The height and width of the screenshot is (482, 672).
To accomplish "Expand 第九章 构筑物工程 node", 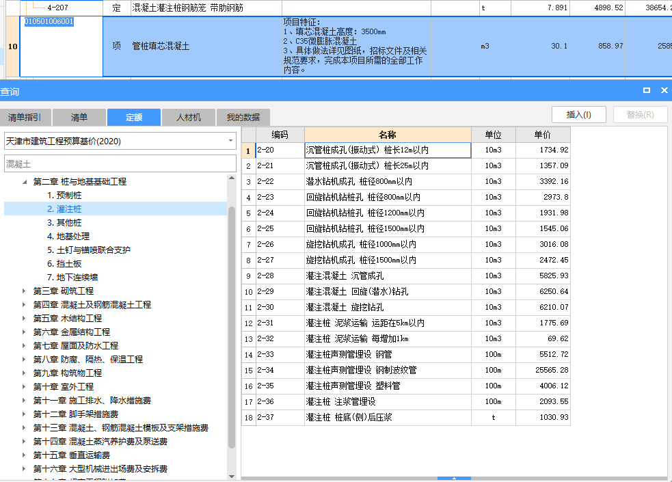I will pos(24,373).
